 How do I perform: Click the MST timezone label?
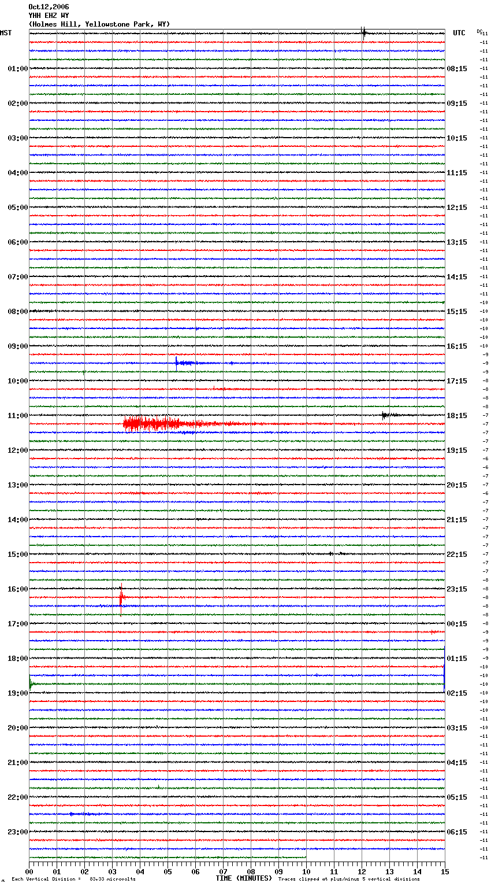[6, 33]
